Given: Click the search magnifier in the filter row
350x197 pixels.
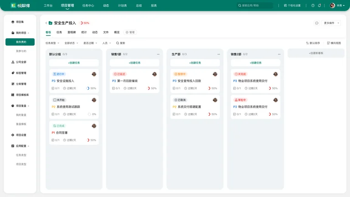Looking at the screenshot, I should (118, 43).
